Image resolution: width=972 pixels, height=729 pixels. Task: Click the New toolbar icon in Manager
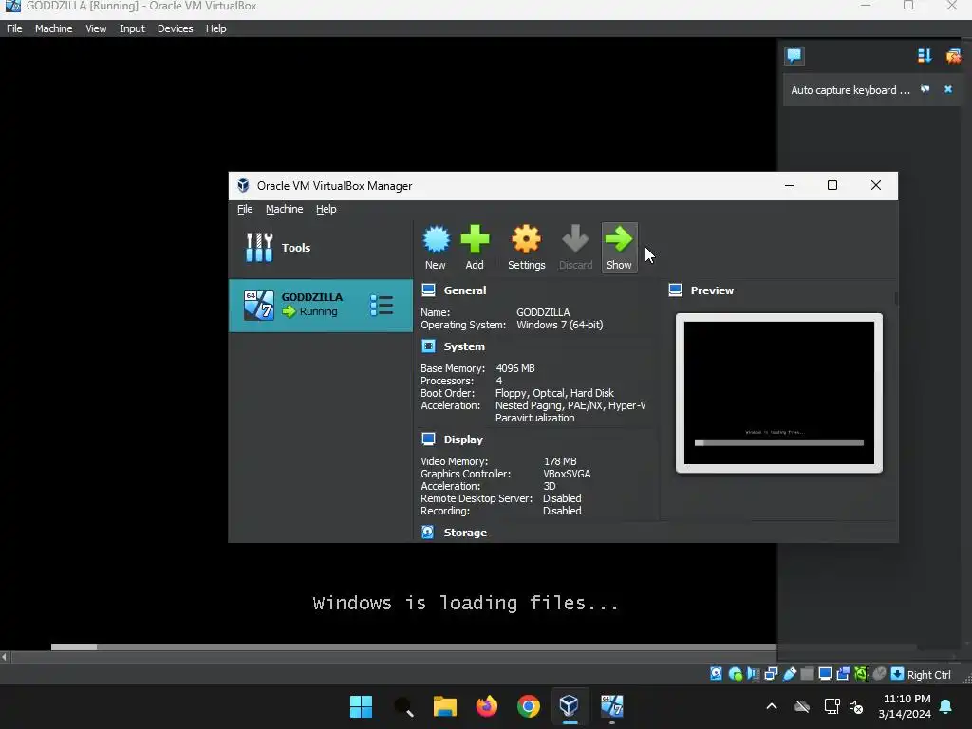coord(436,248)
